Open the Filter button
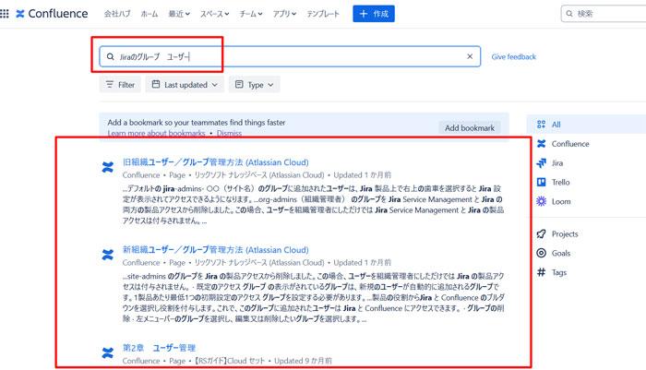The image size is (646, 370). (x=120, y=85)
